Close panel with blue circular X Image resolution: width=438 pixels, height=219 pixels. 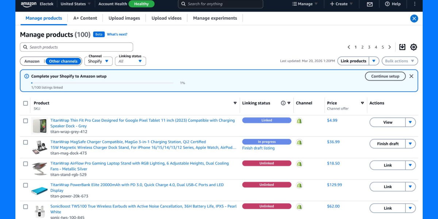[x=414, y=19]
